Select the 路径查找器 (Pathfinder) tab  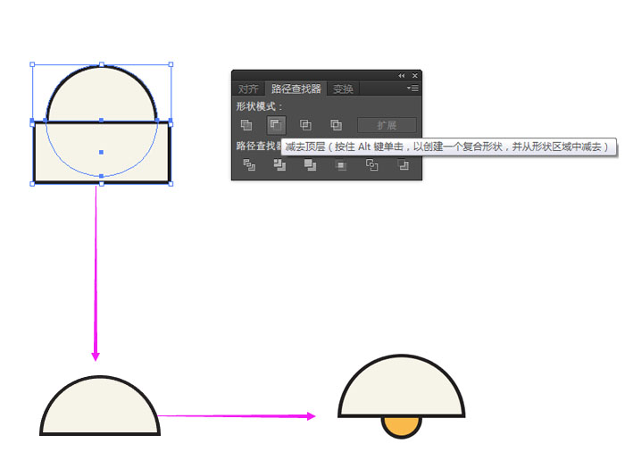[x=296, y=88]
